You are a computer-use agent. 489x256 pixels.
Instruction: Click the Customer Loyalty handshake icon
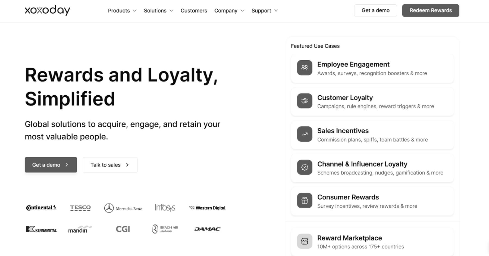(x=305, y=101)
